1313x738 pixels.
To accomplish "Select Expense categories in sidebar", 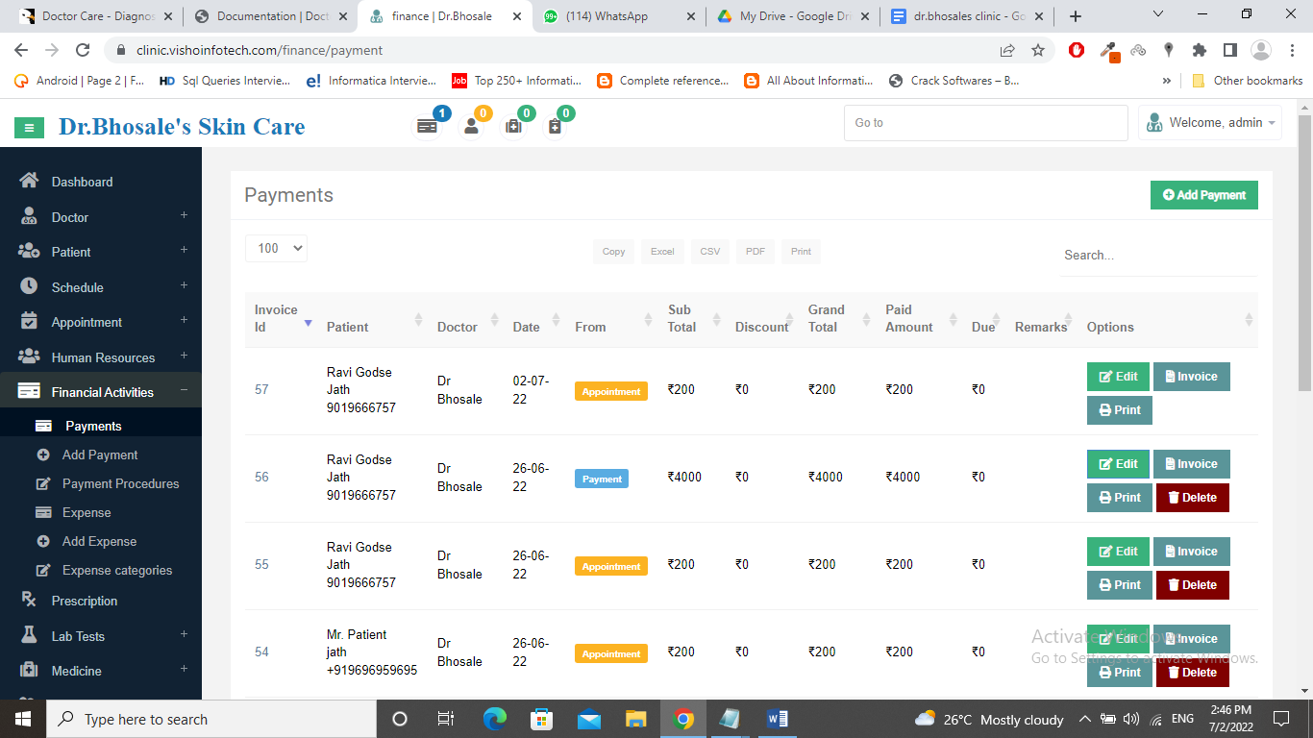I will [117, 570].
